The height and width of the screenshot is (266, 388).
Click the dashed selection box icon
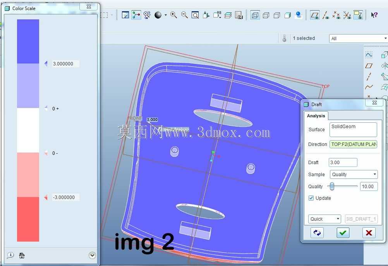tap(105, 15)
